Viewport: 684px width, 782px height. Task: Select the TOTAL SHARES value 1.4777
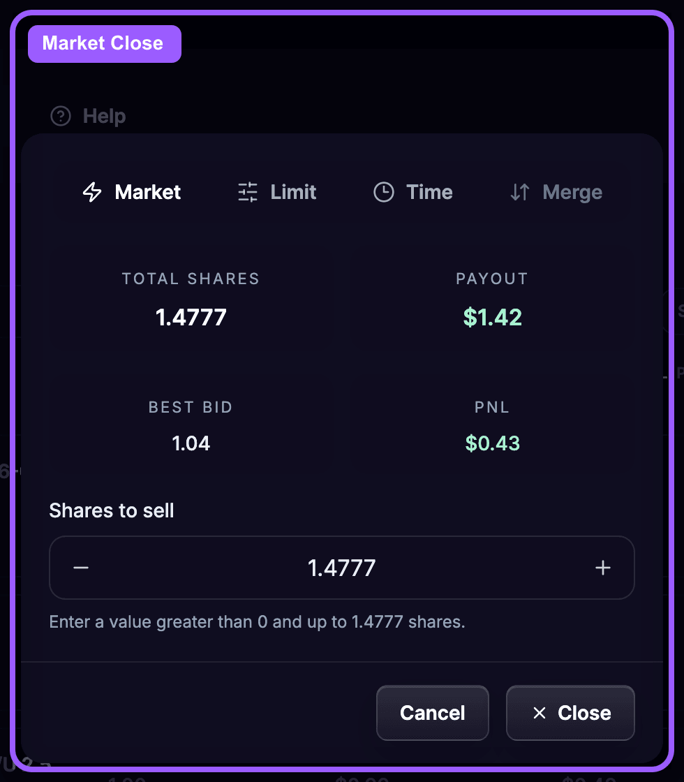coord(191,317)
